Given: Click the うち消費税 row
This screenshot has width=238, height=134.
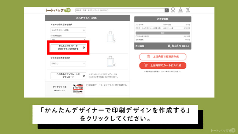Looking at the screenshot, I should [x=163, y=40].
